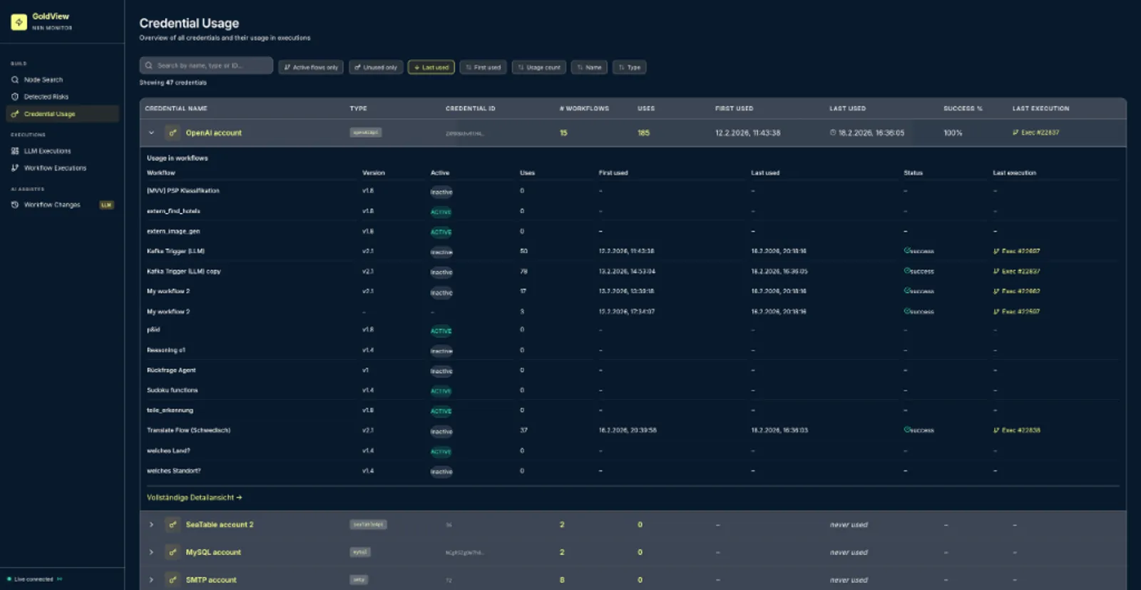Click the LLM Executions sidebar icon
Viewport: 1141px width, 590px height.
[x=15, y=151]
